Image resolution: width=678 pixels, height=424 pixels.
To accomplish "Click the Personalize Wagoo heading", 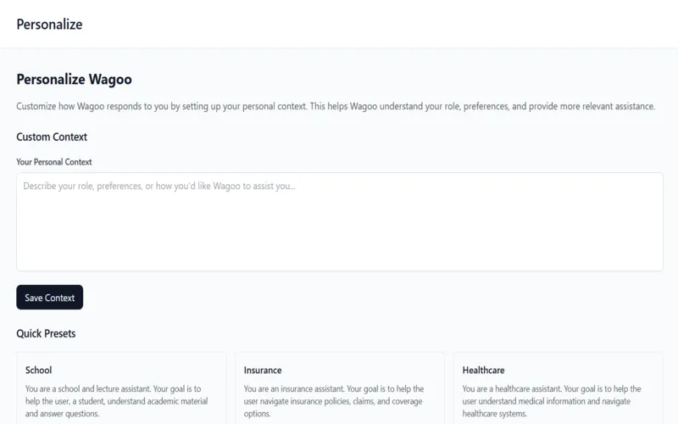I will click(74, 79).
